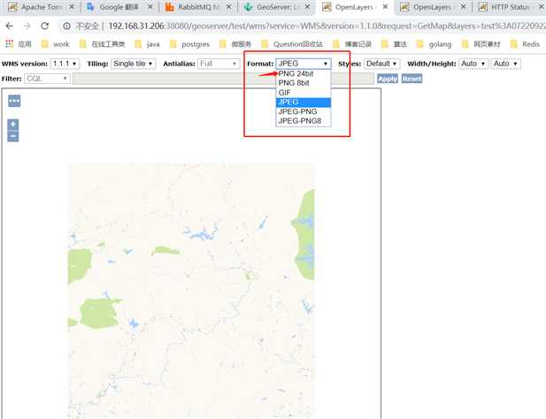This screenshot has width=546, height=419.
Task: Choose PNG 24bit format option
Action: pyautogui.click(x=304, y=73)
